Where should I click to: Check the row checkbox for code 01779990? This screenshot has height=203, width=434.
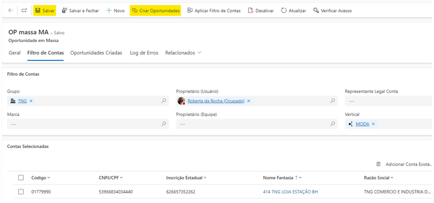point(21,192)
